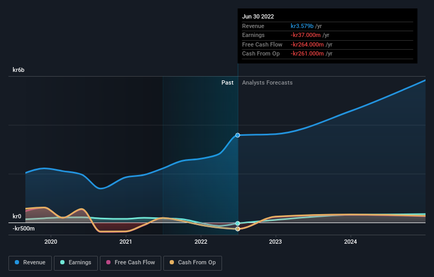This screenshot has height=277, width=434.
Task: Toggle the Revenue legend button
Action: (x=30, y=263)
